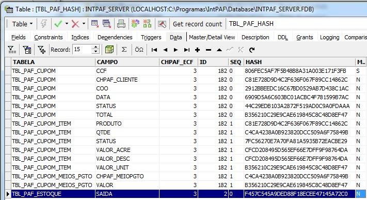The height and width of the screenshot is (200, 367).
Task: Select the PRODUTO cell
Action: [127, 124]
